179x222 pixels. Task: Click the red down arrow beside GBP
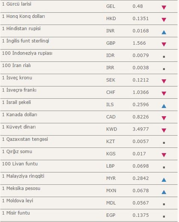[x=164, y=44]
